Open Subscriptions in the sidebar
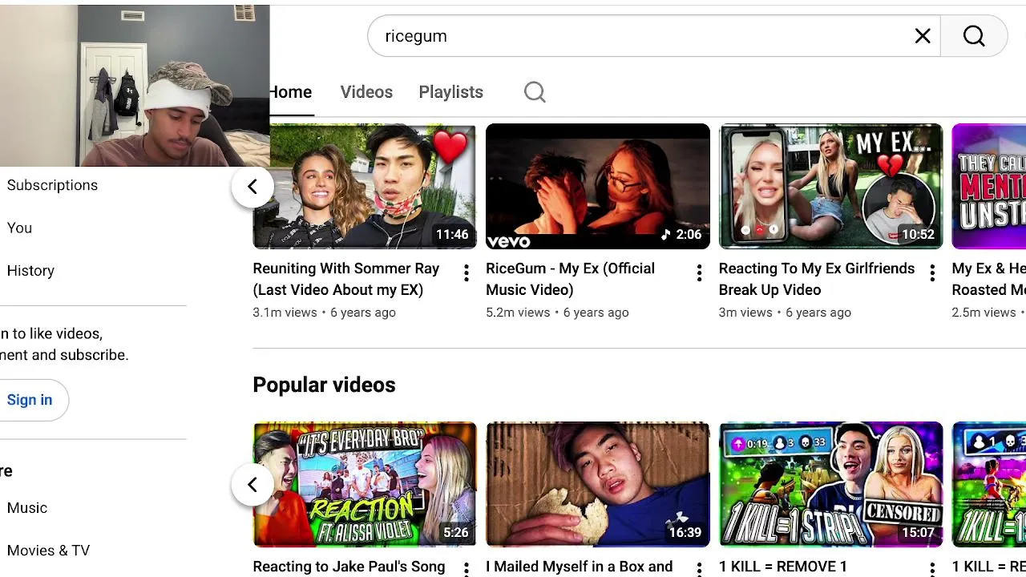This screenshot has height=577, width=1026. [52, 185]
